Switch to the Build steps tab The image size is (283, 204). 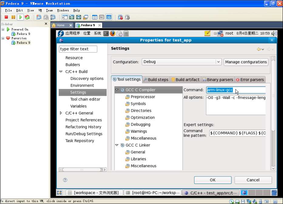156,79
